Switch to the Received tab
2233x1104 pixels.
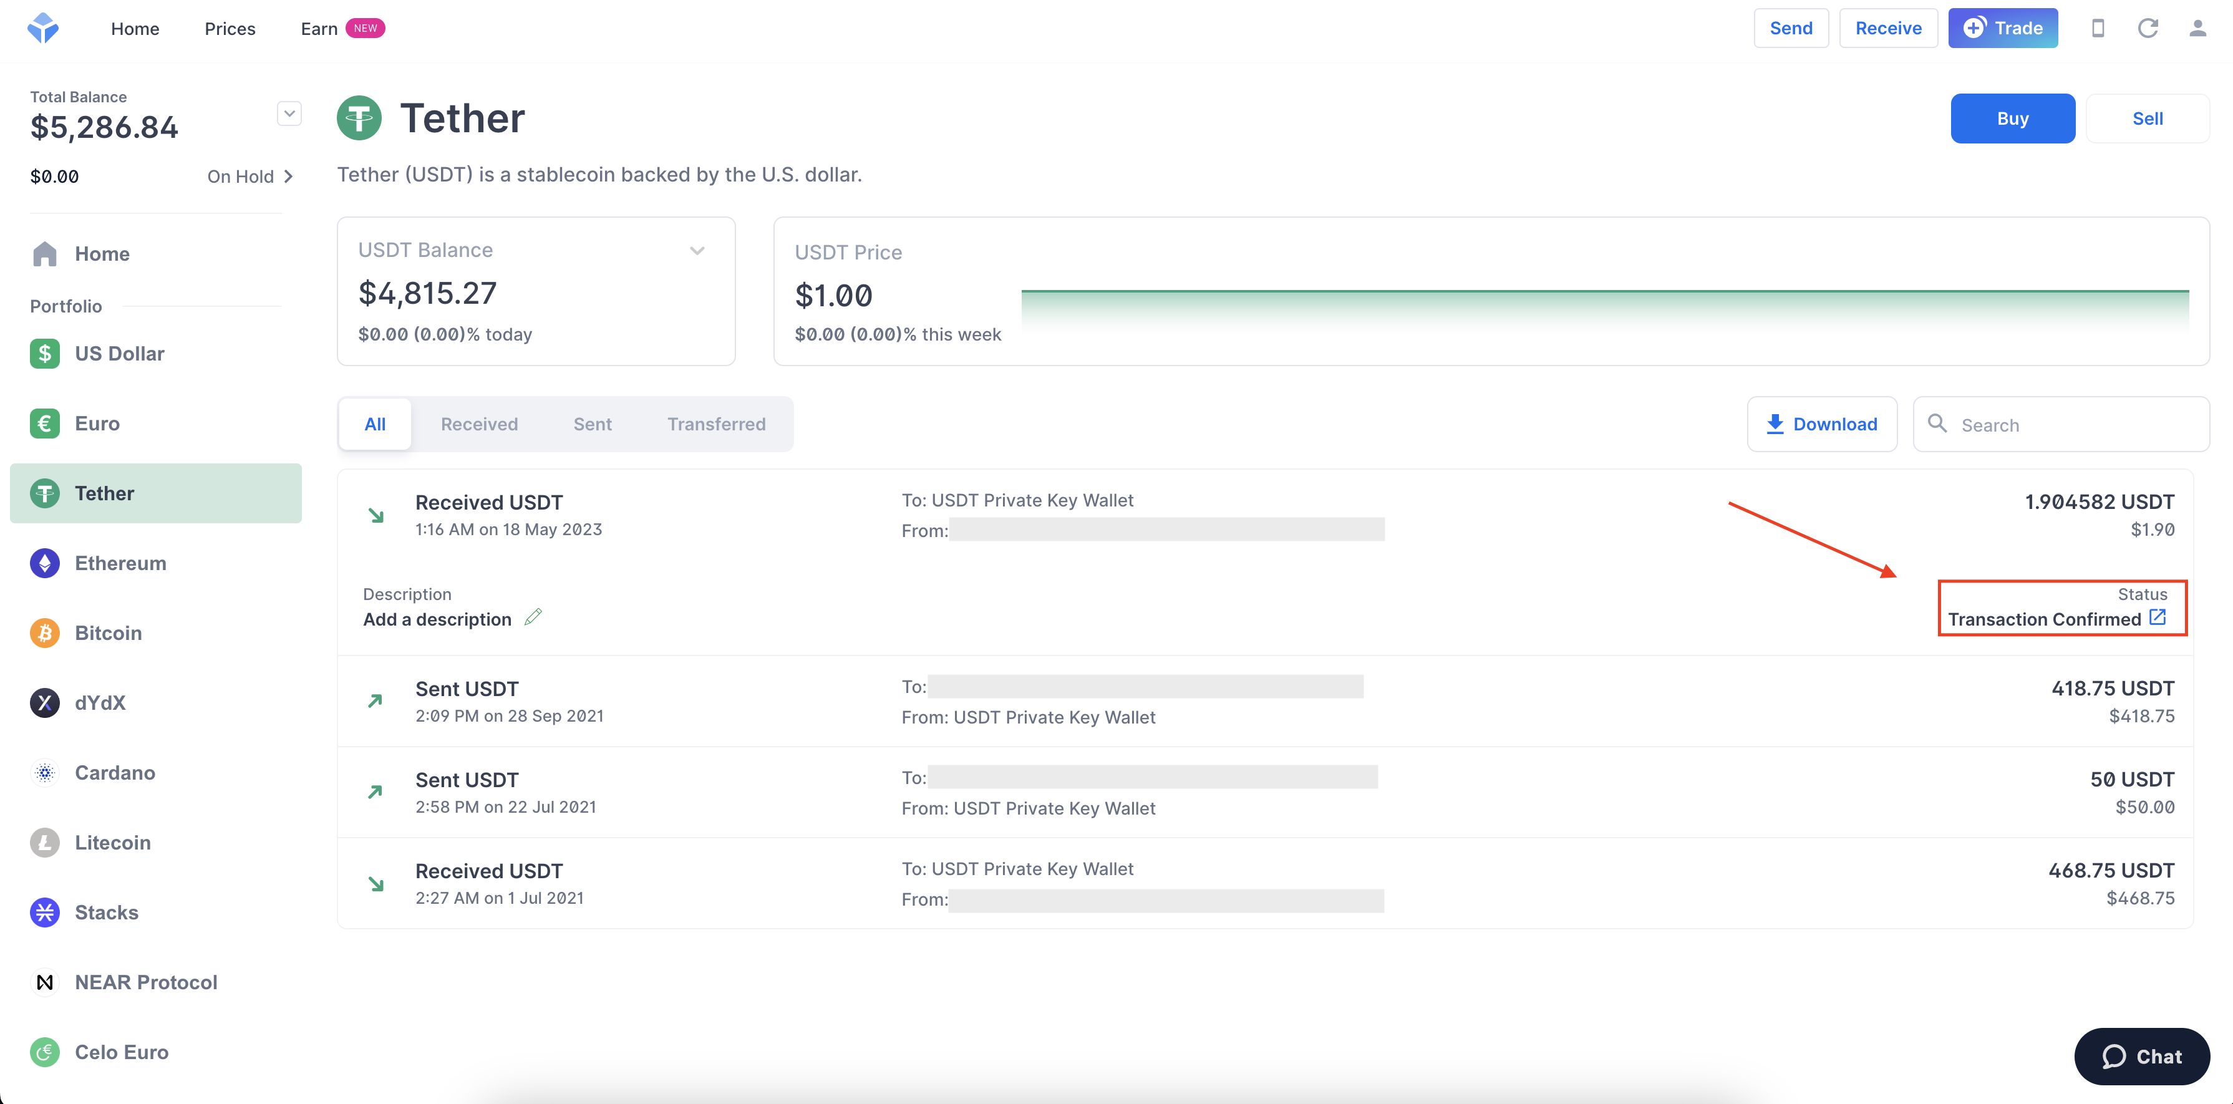coord(478,422)
